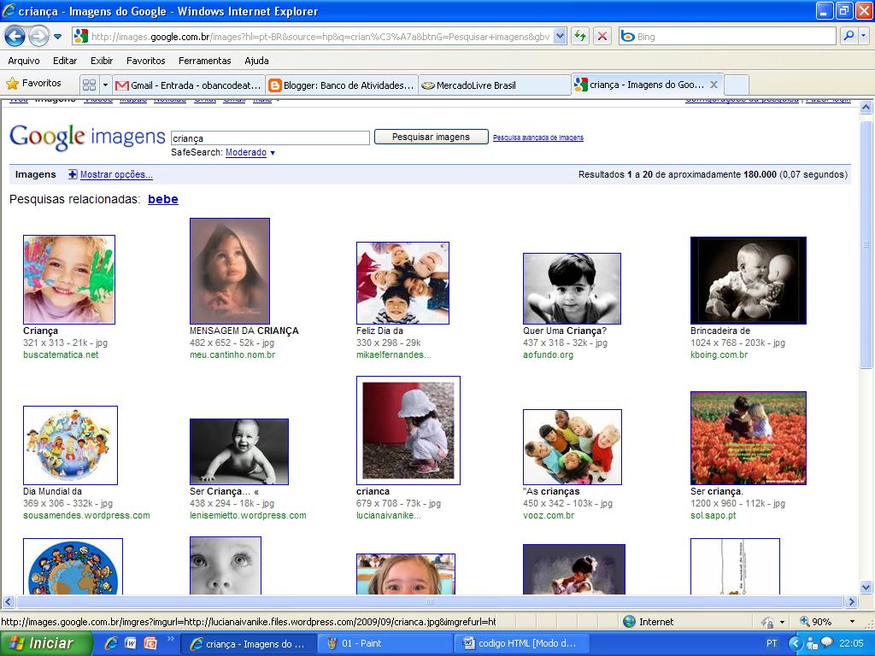Open the Editar menu
Image resolution: width=875 pixels, height=656 pixels.
tap(65, 61)
